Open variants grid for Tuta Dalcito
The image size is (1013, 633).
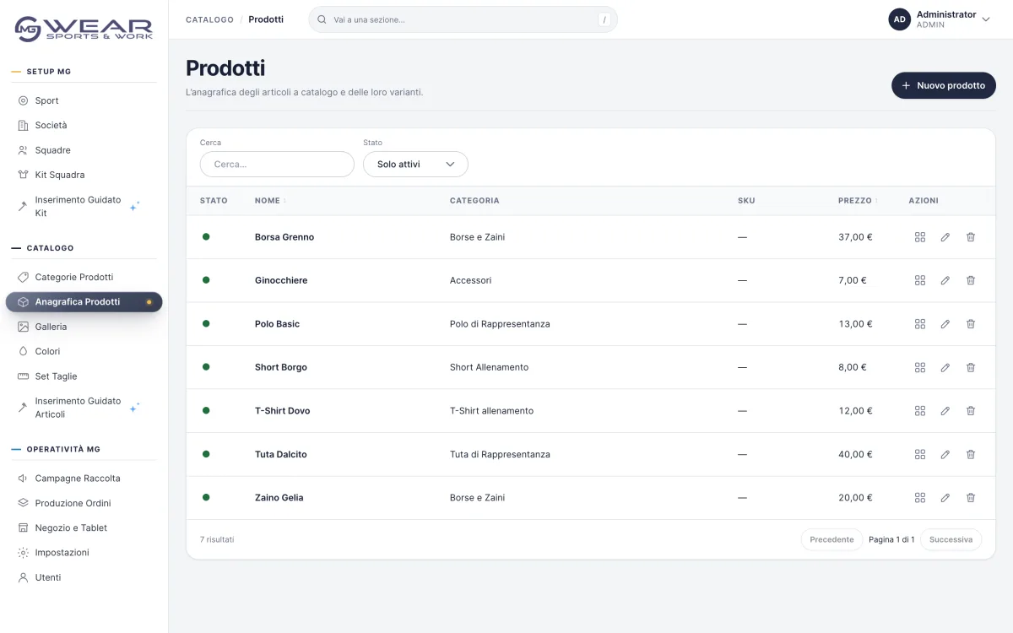point(920,454)
